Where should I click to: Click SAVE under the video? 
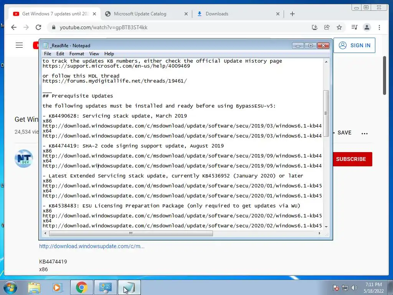coord(344,133)
